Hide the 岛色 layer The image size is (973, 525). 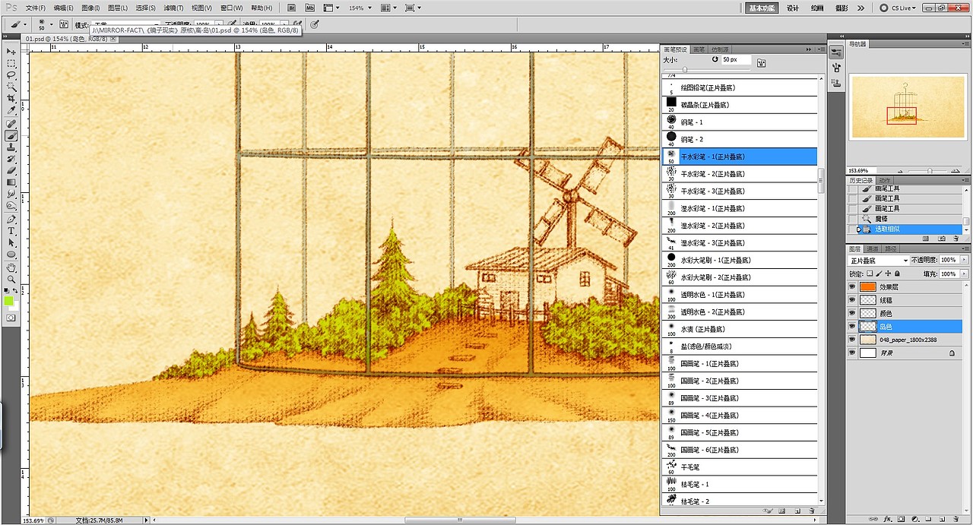[852, 327]
